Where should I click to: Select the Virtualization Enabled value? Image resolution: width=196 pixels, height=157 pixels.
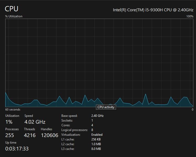click(x=97, y=135)
